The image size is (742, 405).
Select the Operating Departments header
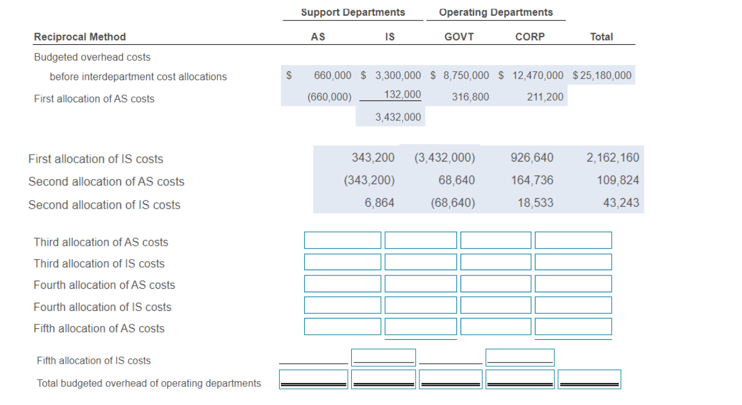[x=496, y=12]
